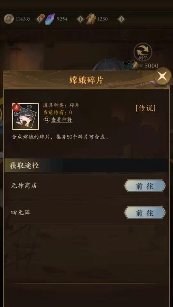The image size is (173, 307).
Task: Tap the plus button after 1230 tokens
Action: tap(121, 19)
